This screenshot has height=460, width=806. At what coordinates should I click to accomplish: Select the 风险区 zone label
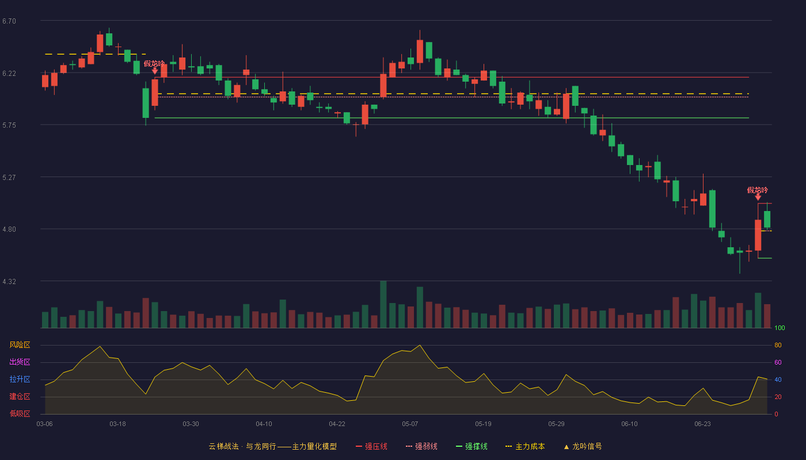point(20,345)
